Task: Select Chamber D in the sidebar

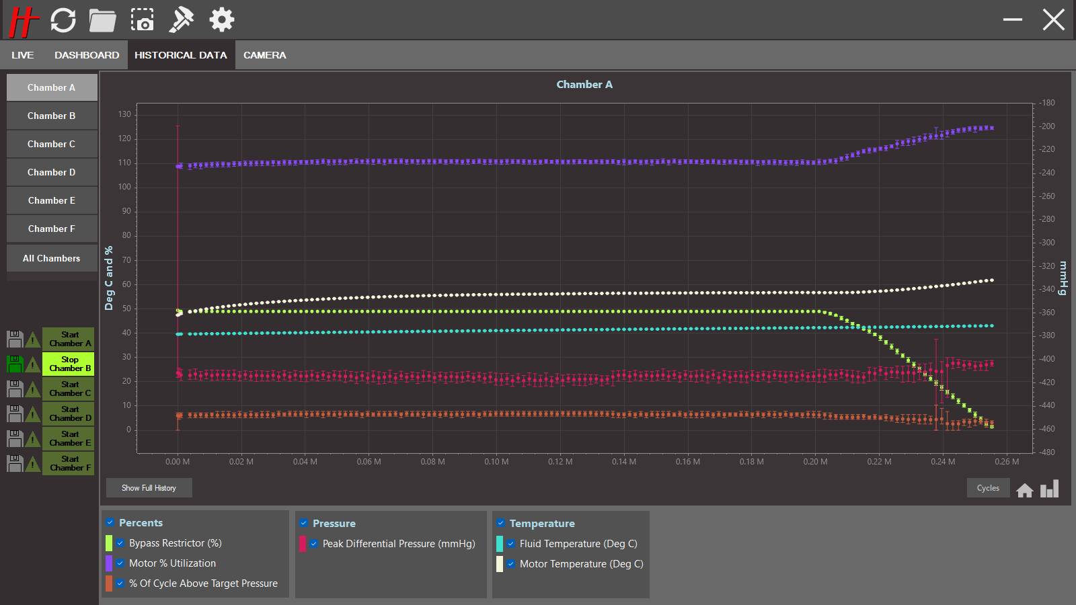Action: tap(52, 172)
